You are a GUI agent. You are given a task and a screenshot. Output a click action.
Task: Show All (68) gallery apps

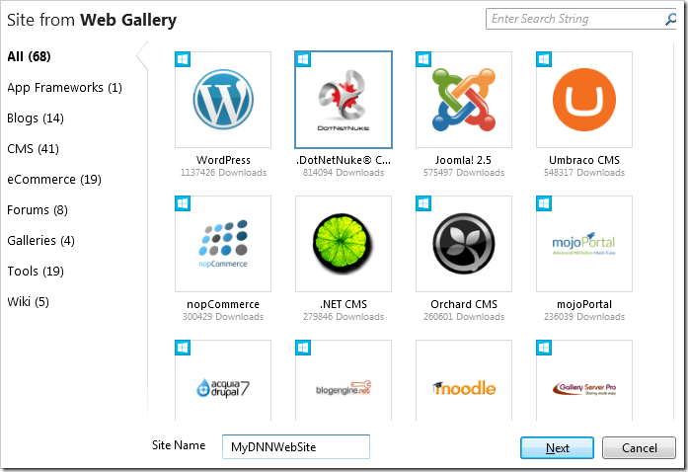(x=29, y=56)
